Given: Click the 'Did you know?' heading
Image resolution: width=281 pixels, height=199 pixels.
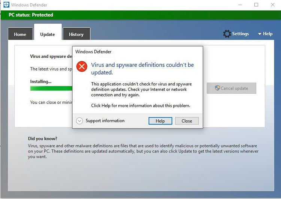Looking at the screenshot, I should click(42, 139).
